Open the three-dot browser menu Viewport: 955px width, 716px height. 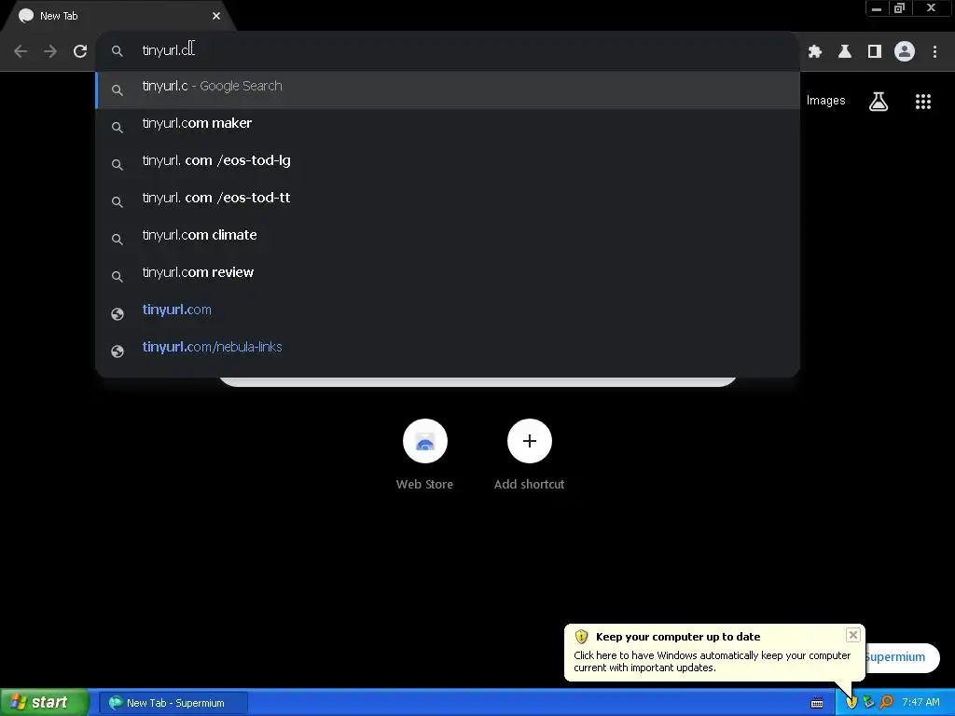(x=934, y=52)
